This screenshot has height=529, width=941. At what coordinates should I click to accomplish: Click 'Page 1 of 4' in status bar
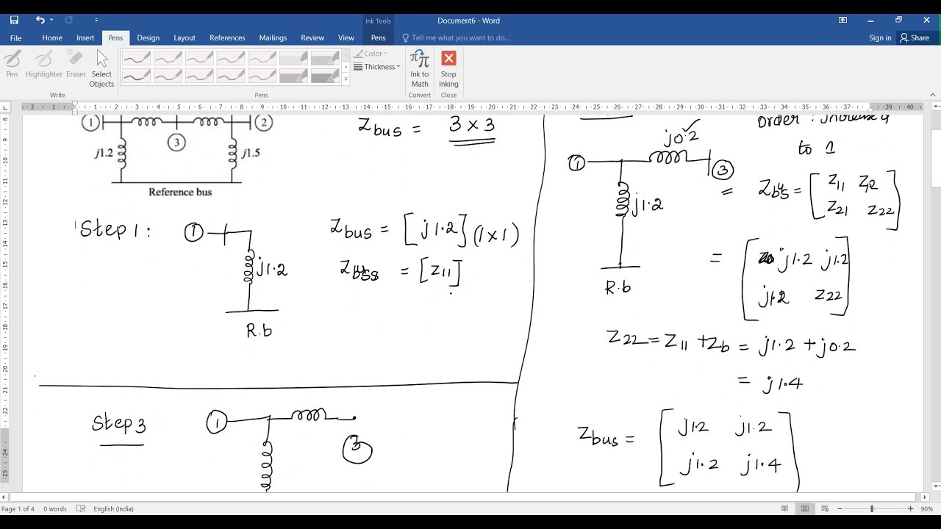pyautogui.click(x=18, y=508)
